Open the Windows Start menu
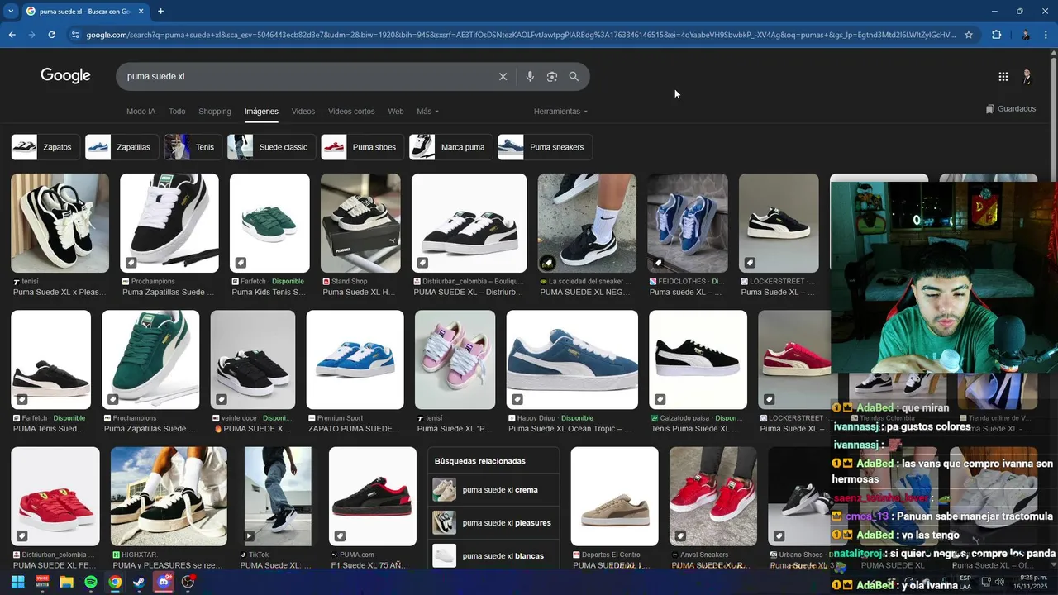The image size is (1058, 595). [x=17, y=582]
